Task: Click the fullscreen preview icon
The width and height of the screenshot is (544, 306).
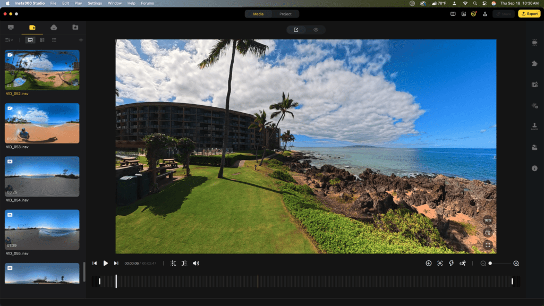Action: pos(488,245)
